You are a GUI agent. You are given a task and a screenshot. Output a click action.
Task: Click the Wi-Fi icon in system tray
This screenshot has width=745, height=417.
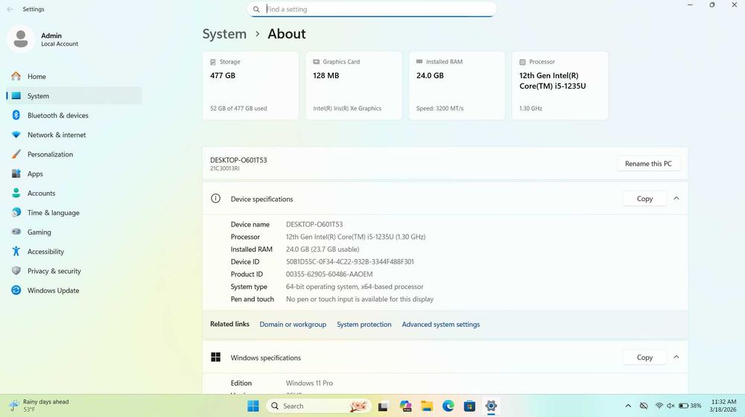(x=659, y=406)
